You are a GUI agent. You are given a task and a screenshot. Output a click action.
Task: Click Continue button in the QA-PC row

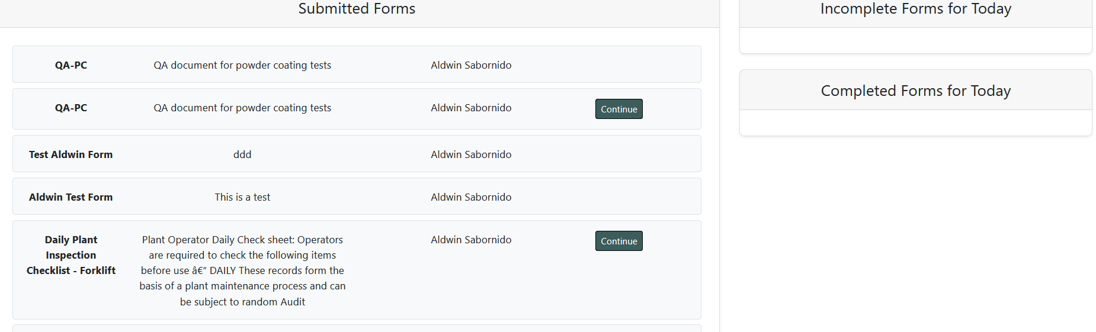pyautogui.click(x=618, y=109)
